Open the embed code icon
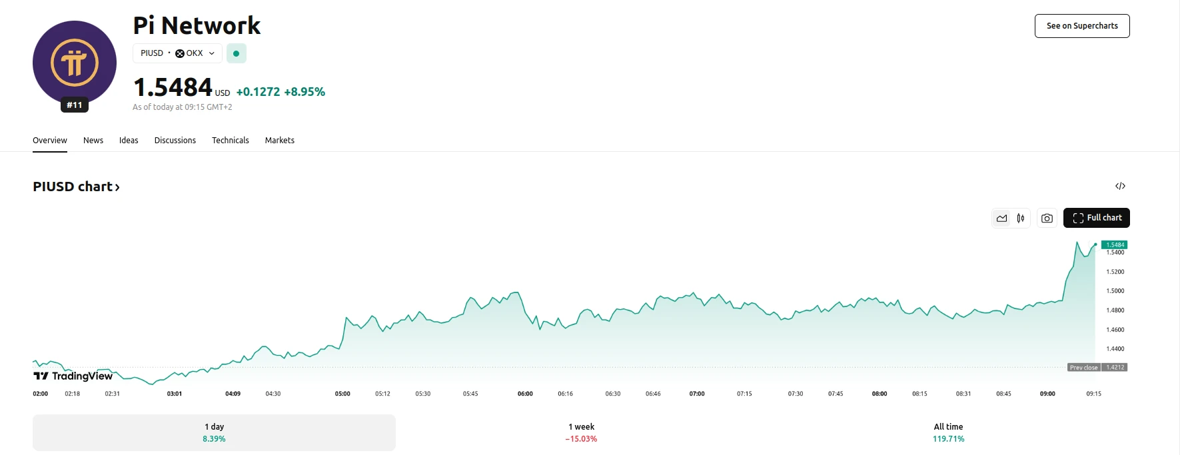 pyautogui.click(x=1120, y=186)
